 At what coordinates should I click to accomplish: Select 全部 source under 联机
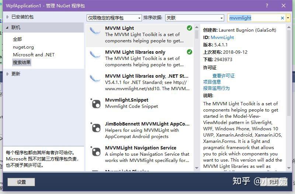click(17, 39)
